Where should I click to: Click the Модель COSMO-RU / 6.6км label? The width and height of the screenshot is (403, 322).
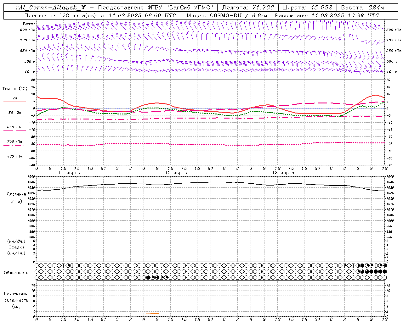[227, 15]
